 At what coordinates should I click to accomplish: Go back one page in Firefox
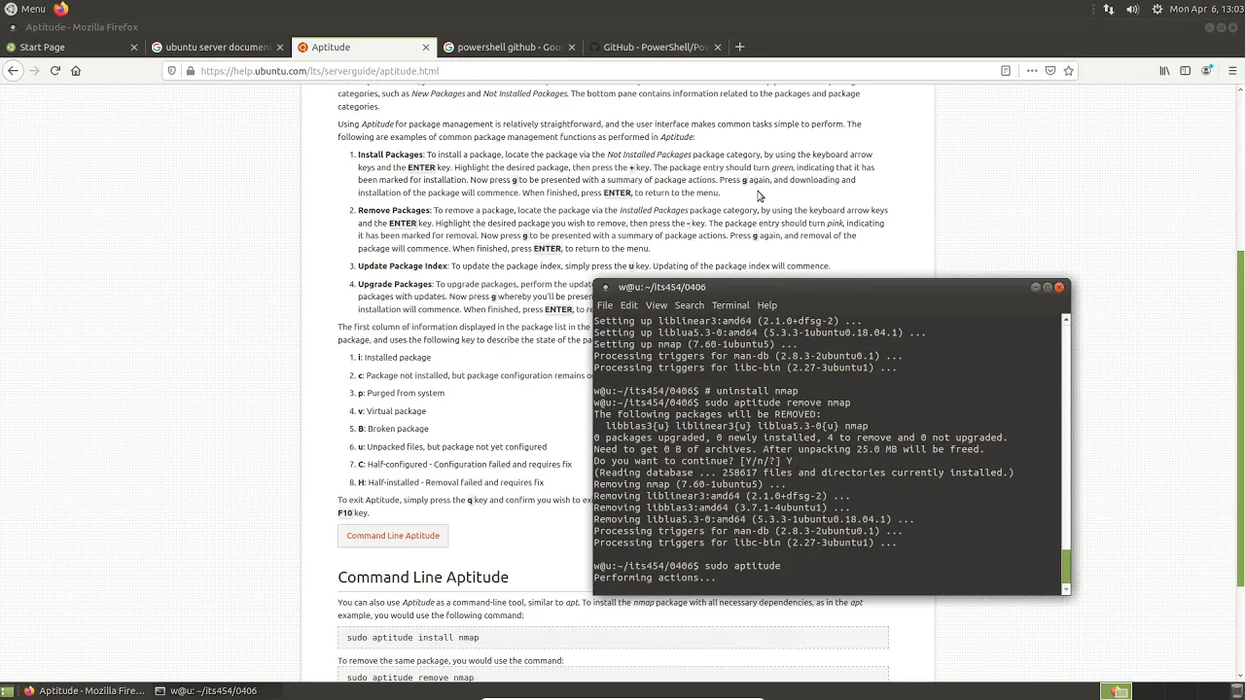point(13,70)
